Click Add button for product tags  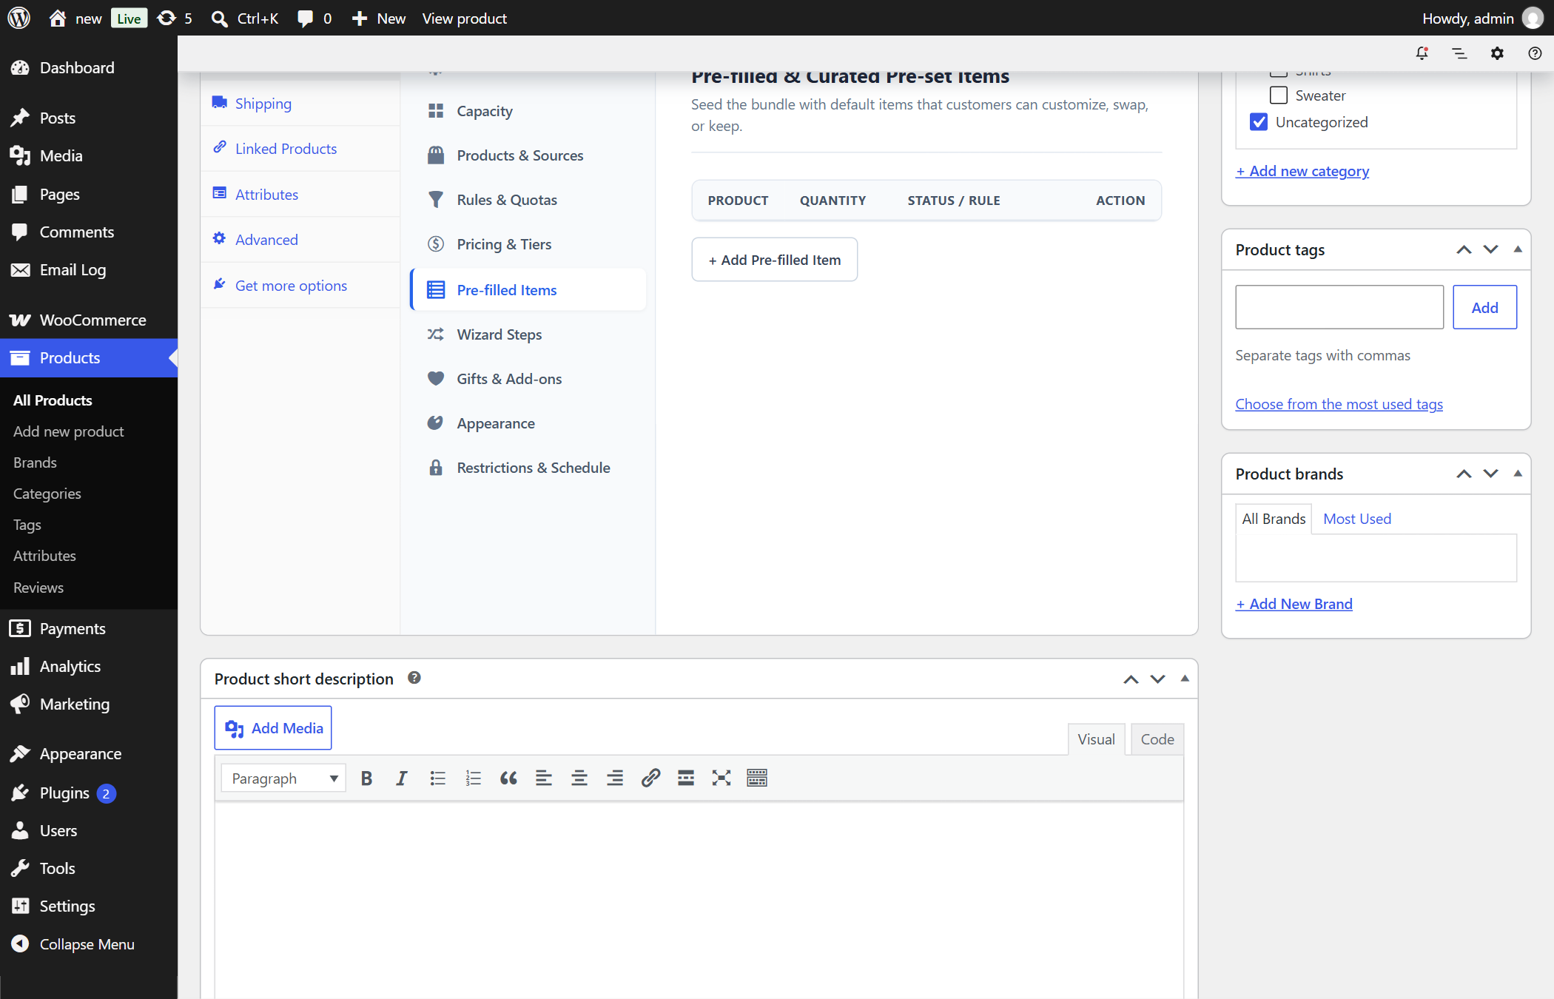pos(1484,307)
